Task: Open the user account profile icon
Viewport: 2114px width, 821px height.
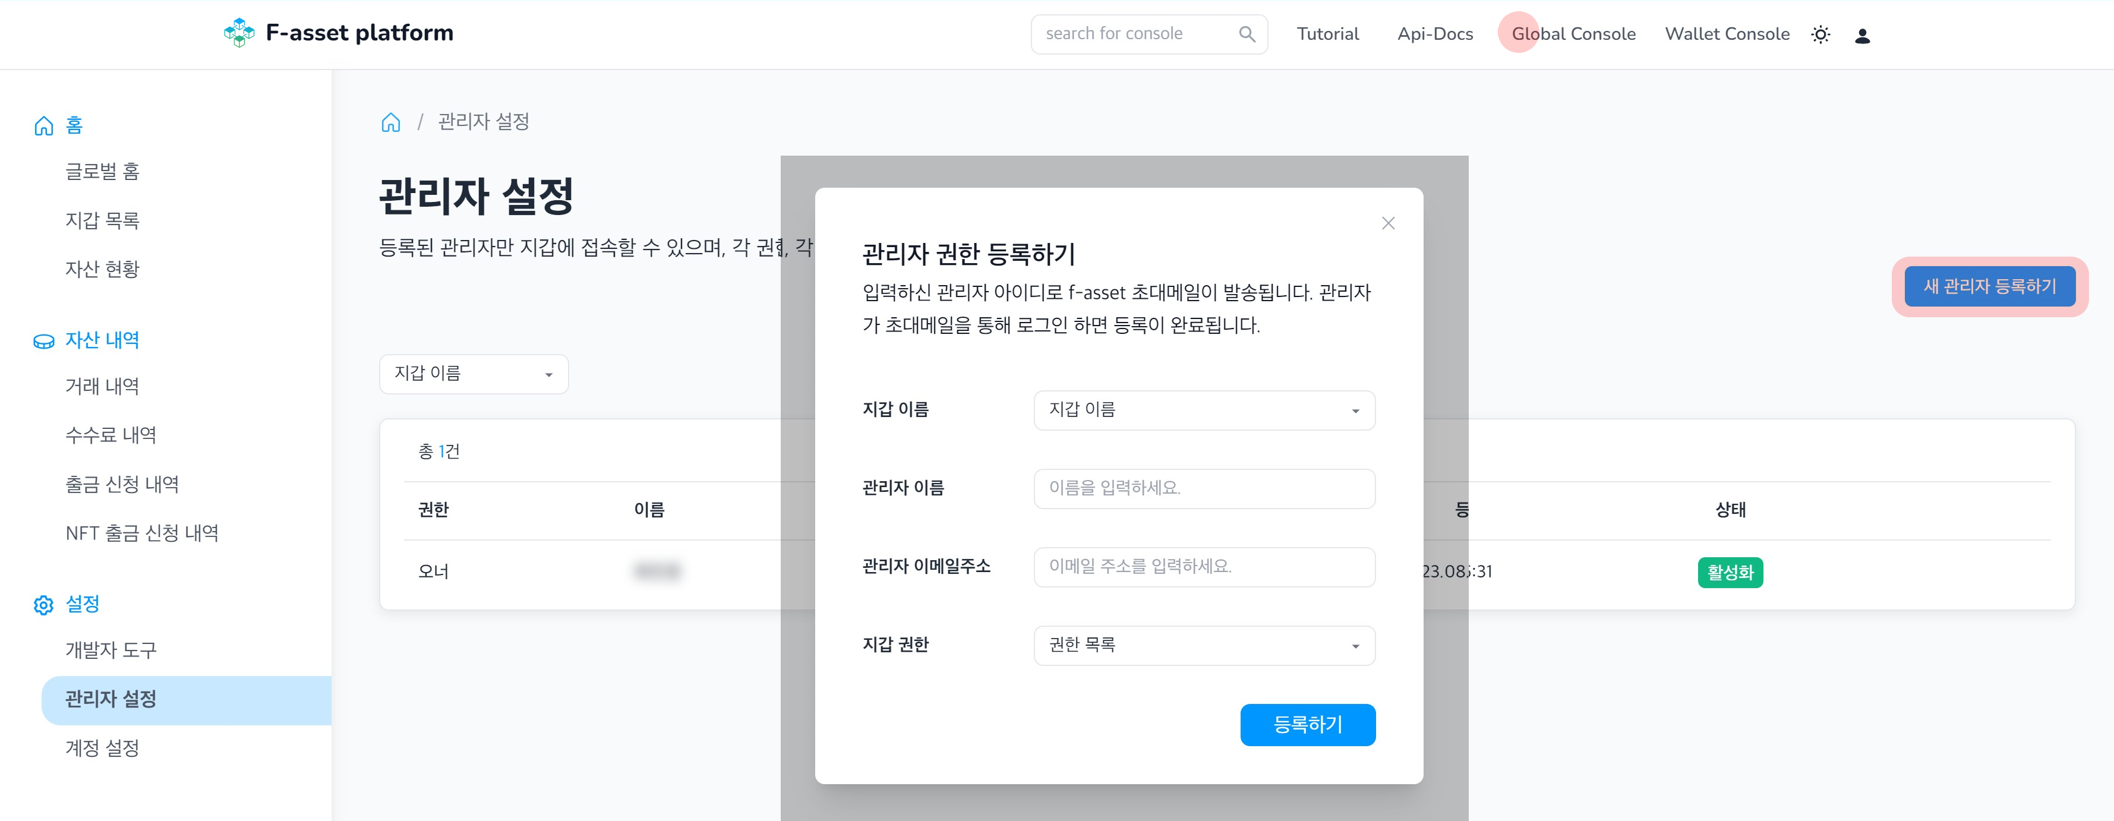Action: coord(1862,36)
